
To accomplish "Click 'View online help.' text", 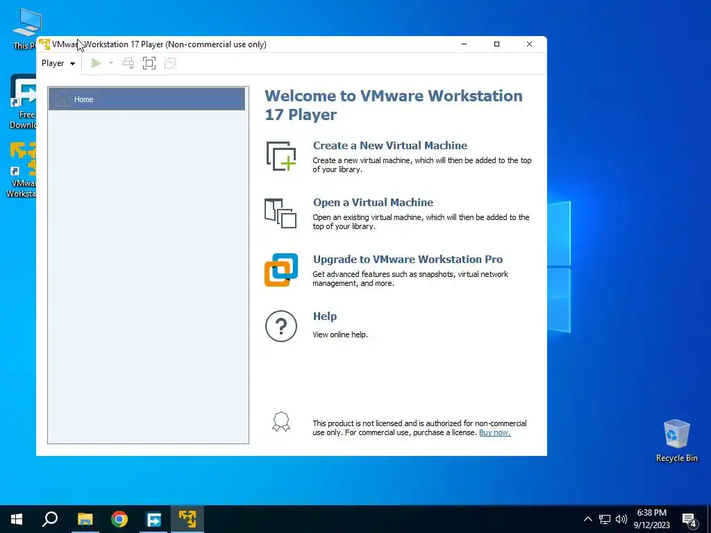I will 340,335.
